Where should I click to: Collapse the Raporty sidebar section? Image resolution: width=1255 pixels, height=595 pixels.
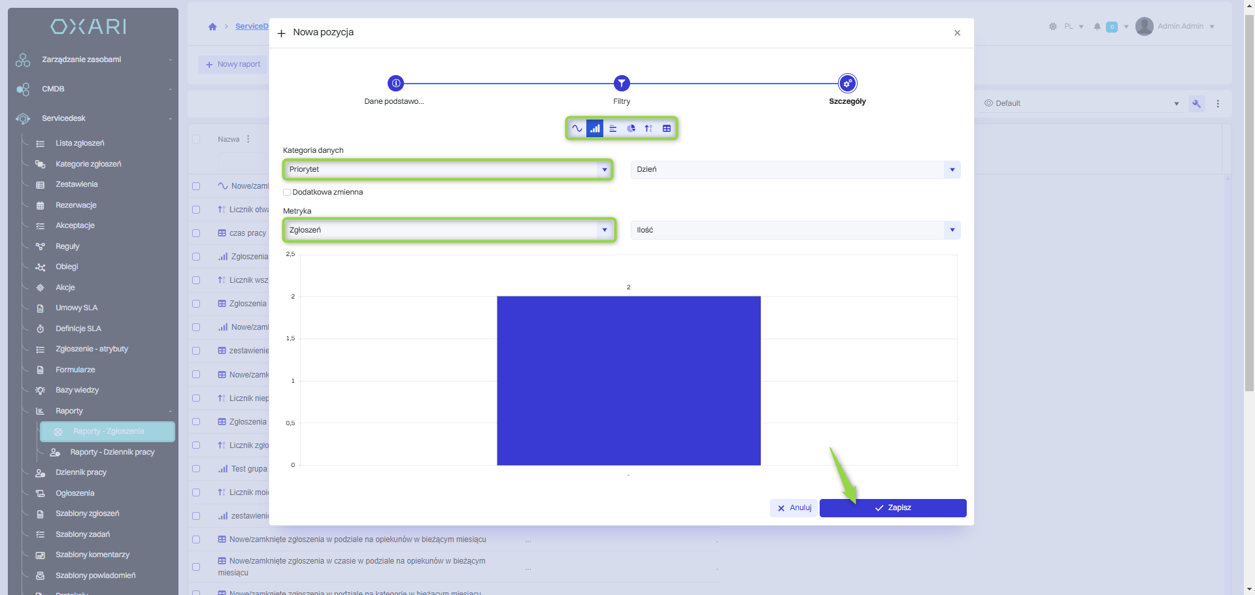click(x=170, y=411)
